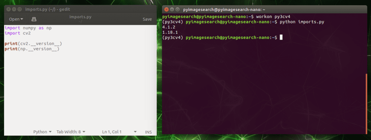This screenshot has width=371, height=140.
Task: Click the 'import cv2' line
Action: click(x=17, y=33)
